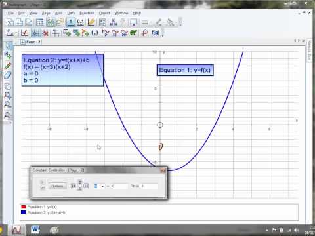
Task: Click the green turtle slow plot icon
Action: click(134, 33)
